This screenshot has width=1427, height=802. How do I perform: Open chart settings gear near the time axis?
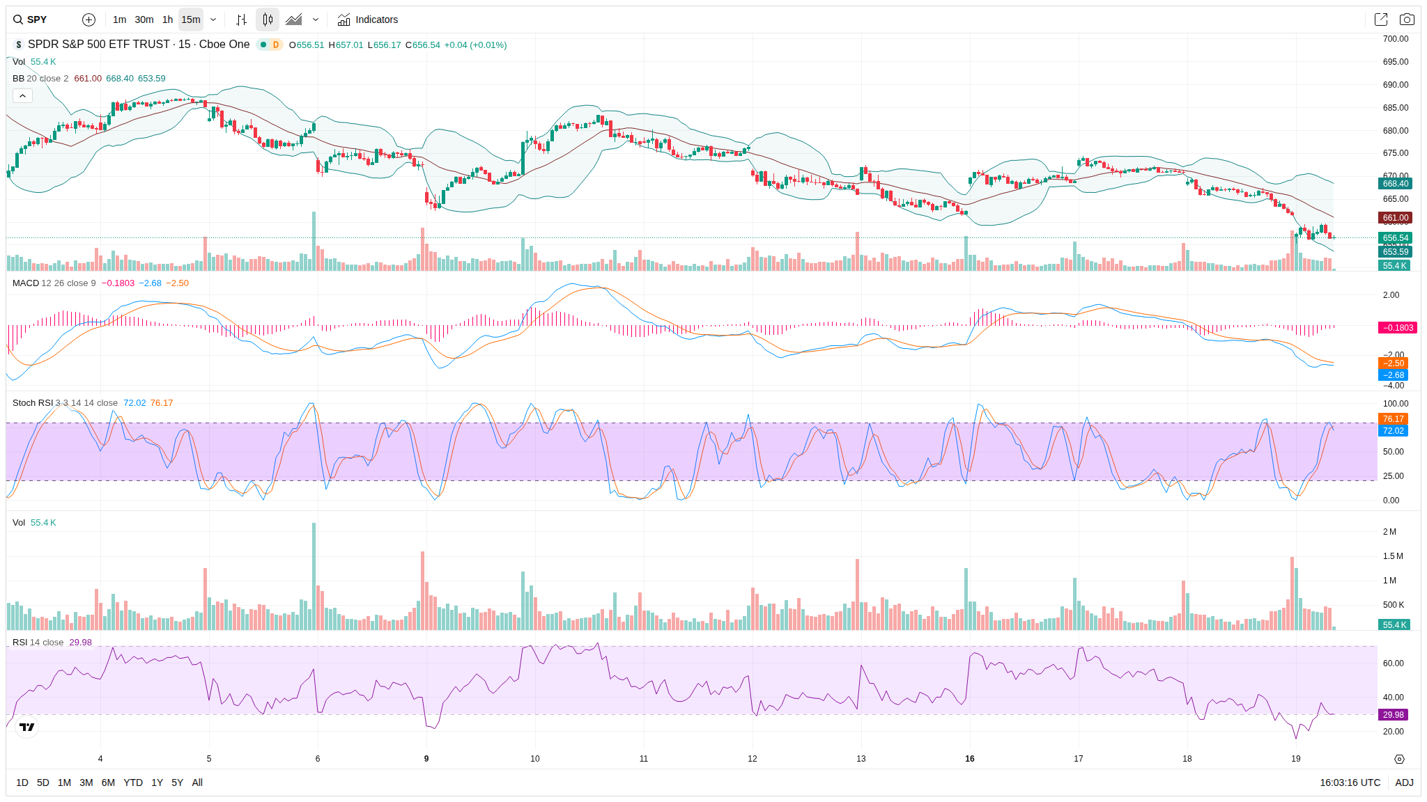point(1399,759)
